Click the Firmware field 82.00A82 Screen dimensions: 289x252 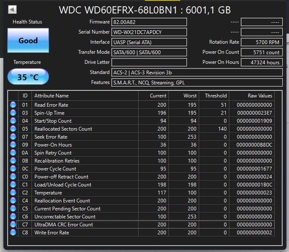pyautogui.click(x=149, y=22)
